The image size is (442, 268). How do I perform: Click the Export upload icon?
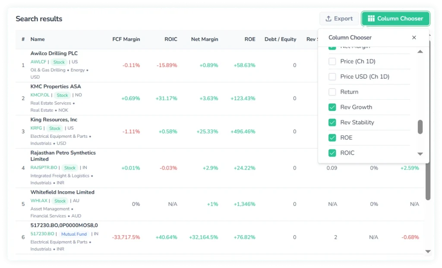(x=328, y=19)
